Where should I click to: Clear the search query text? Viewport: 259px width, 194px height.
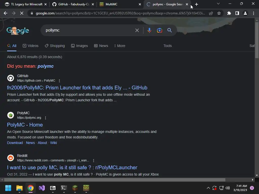pos(137,30)
